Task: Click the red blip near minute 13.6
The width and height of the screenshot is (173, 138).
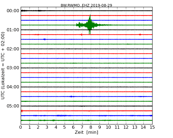Action: coord(140,34)
